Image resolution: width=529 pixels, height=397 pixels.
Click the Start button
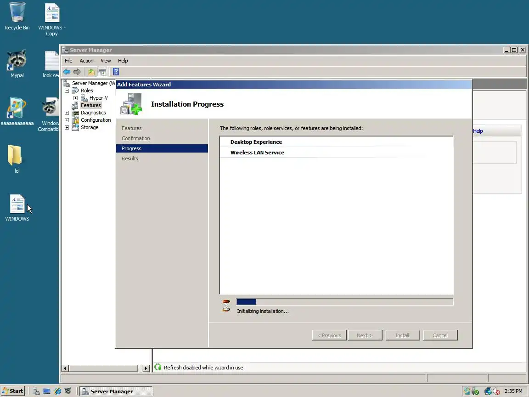[x=13, y=391]
